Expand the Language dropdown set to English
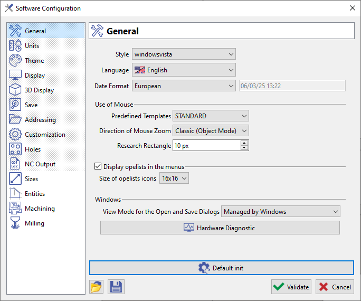This screenshot has width=361, height=301. point(183,70)
